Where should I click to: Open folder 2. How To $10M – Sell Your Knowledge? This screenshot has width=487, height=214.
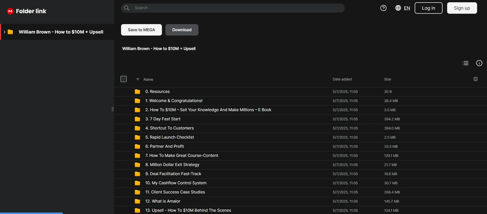(208, 110)
